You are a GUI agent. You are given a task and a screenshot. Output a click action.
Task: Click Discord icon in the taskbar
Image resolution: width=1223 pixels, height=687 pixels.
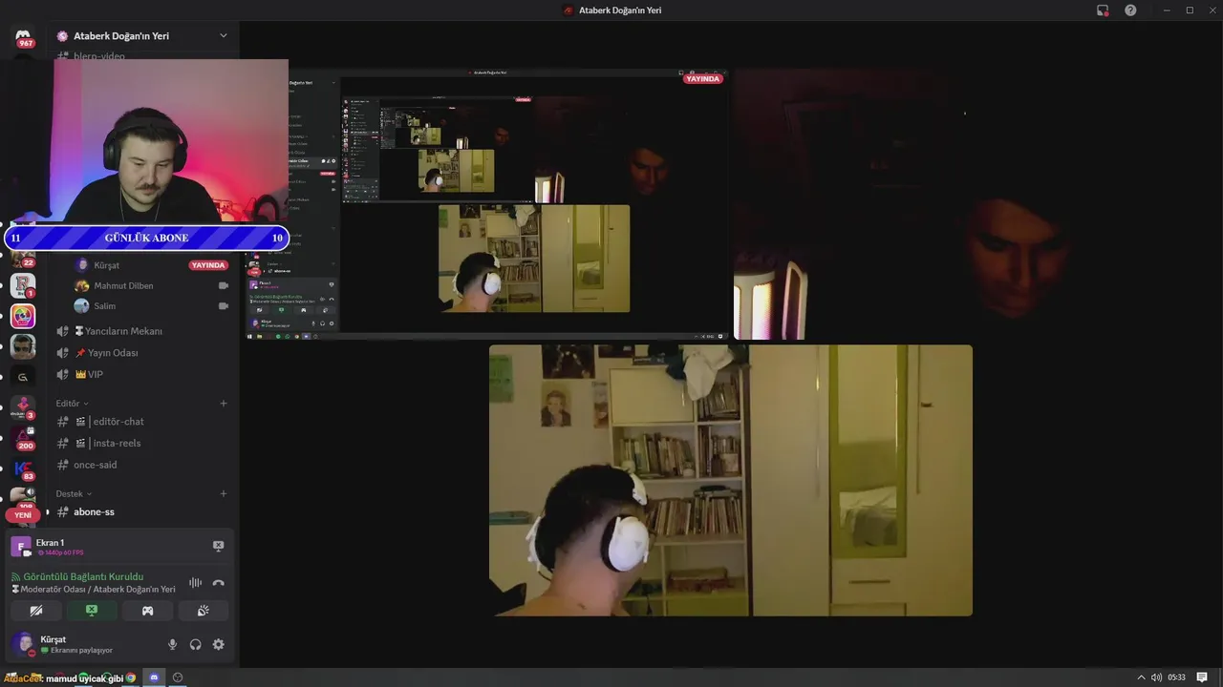[154, 677]
